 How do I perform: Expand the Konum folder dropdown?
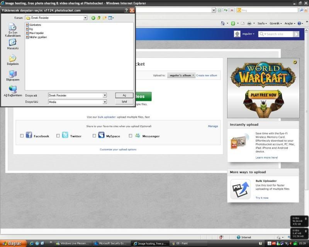(x=85, y=18)
